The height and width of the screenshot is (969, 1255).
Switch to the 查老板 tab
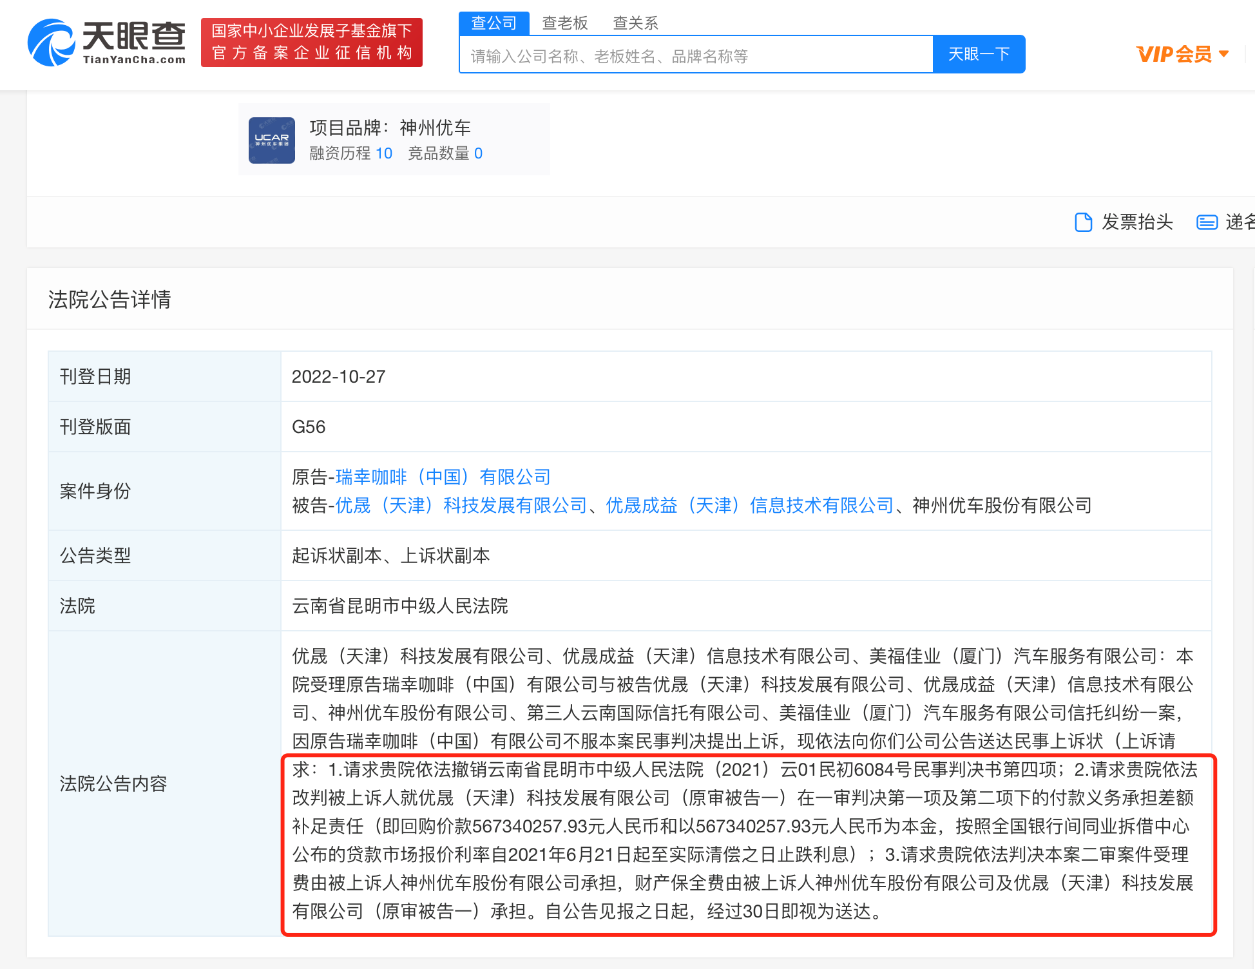(x=564, y=23)
